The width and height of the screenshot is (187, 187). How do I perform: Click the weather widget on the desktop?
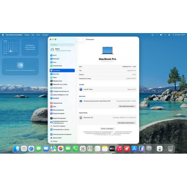coord(30,47)
